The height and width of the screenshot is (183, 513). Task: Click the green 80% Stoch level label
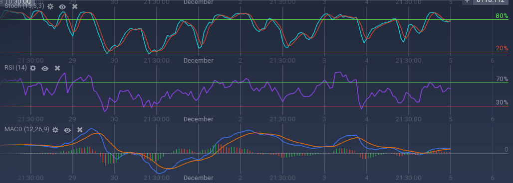pos(502,16)
